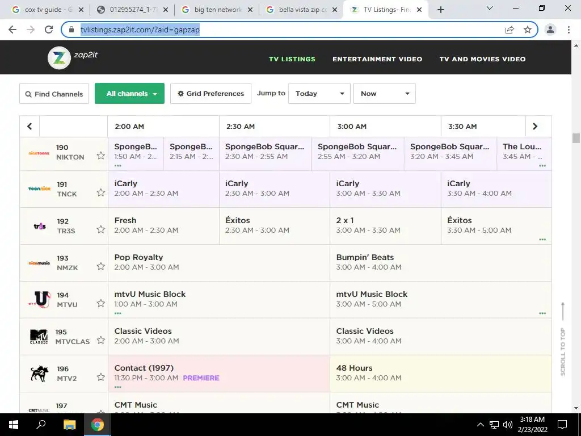The image size is (581, 436).
Task: Favorite the 193 NMZK channel star
Action: pos(101,266)
